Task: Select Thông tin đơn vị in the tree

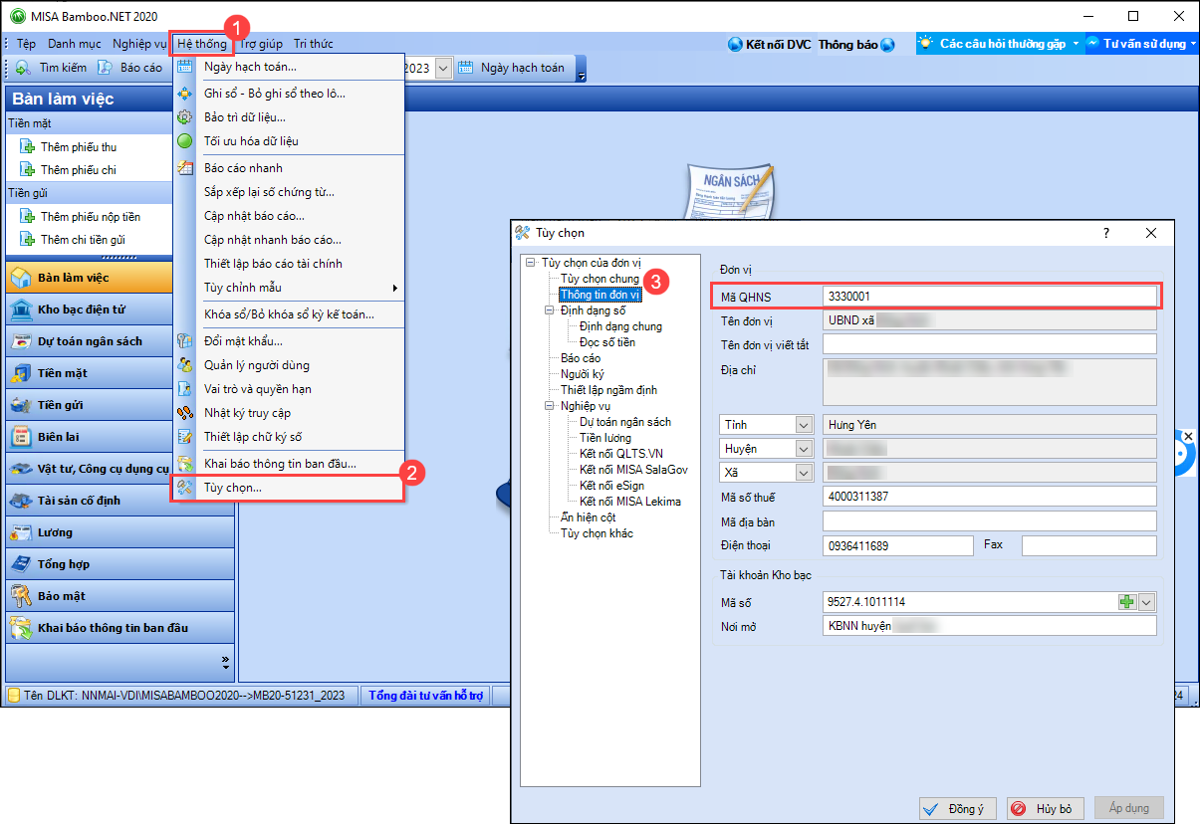Action: click(x=600, y=295)
